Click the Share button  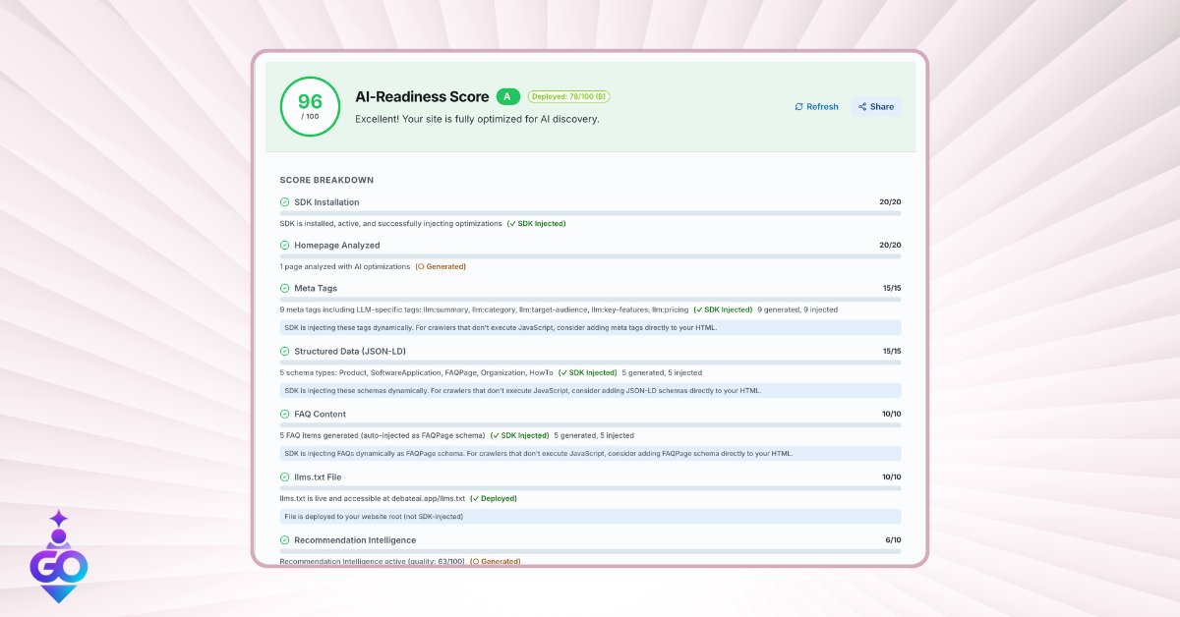874,107
